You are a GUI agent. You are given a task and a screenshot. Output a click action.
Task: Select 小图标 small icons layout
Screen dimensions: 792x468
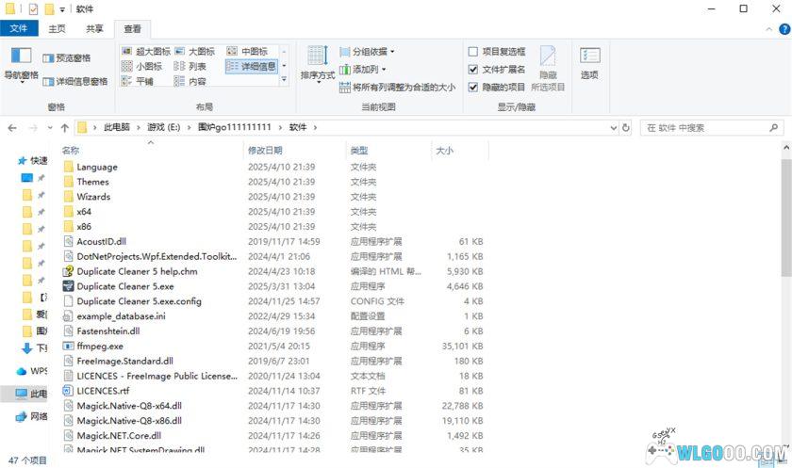tap(142, 66)
